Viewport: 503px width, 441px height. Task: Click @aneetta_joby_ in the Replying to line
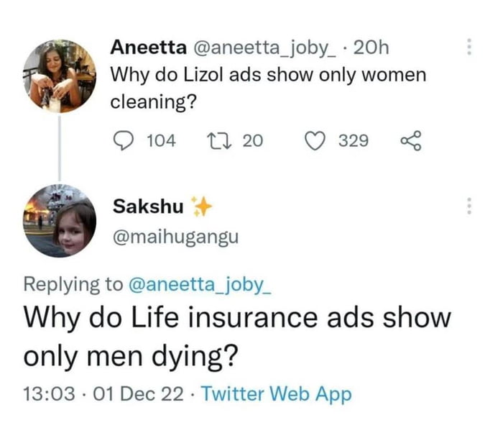click(x=200, y=283)
